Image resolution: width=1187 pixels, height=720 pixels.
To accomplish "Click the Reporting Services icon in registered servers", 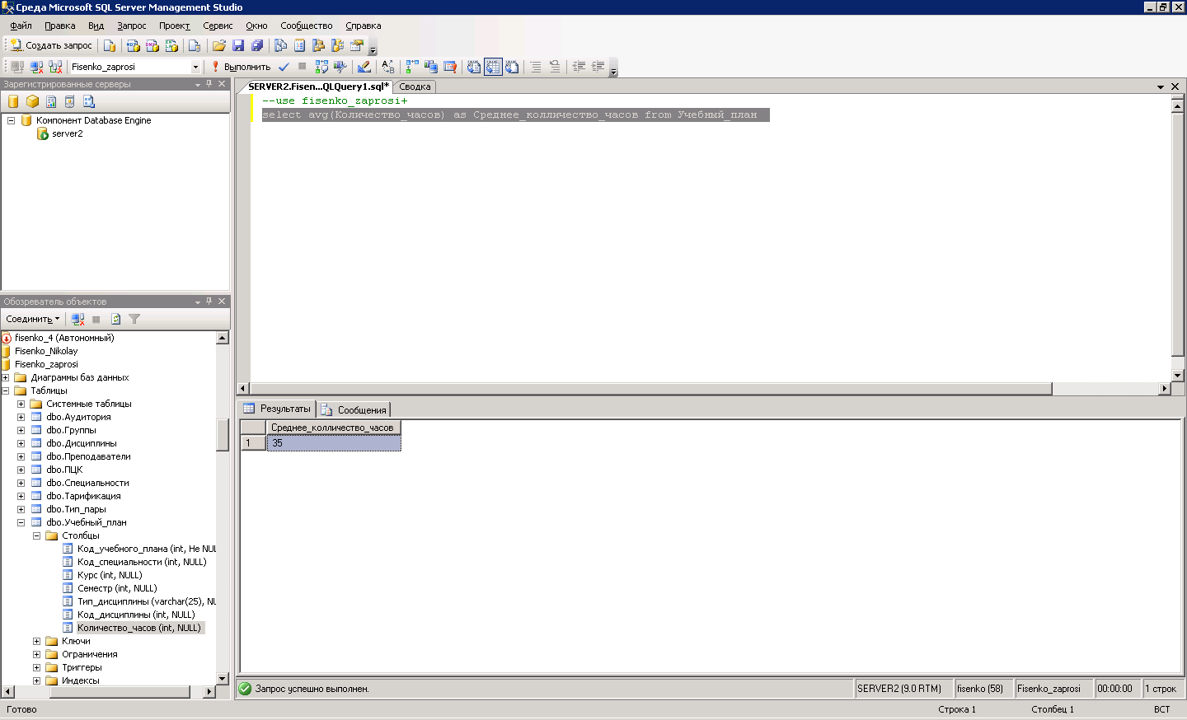I will pyautogui.click(x=51, y=101).
